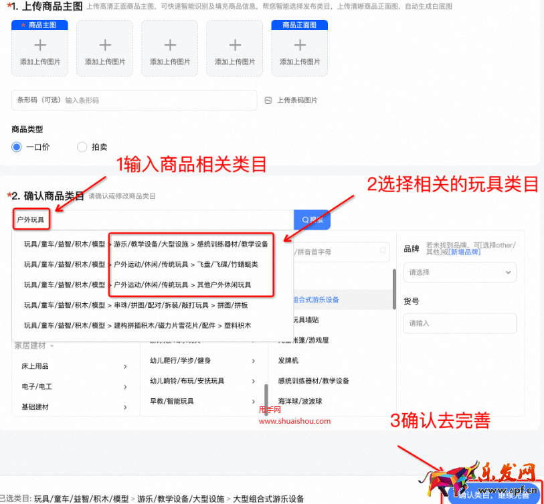Image resolution: width=544 pixels, height=504 pixels.
Task: Click the 商品主图 upload add-image icon
Action: [x=39, y=46]
